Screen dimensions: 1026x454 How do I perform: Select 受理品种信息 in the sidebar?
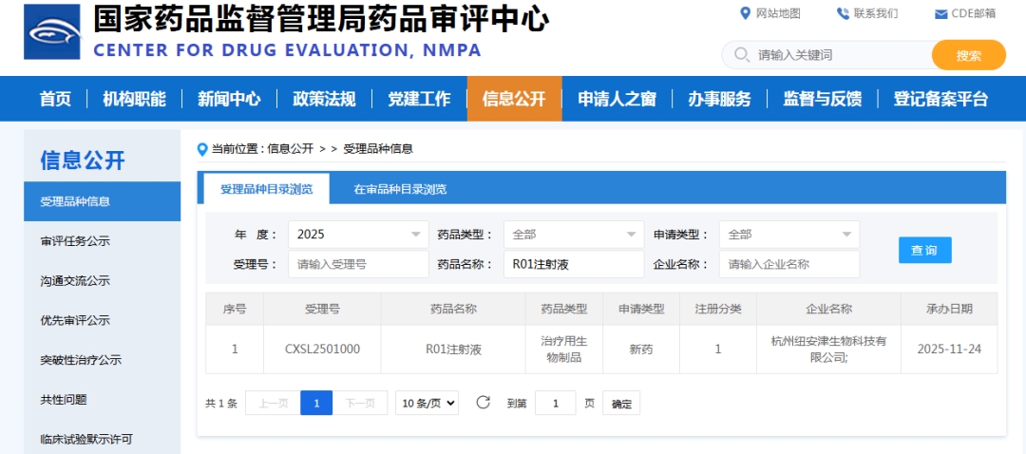pyautogui.click(x=102, y=201)
